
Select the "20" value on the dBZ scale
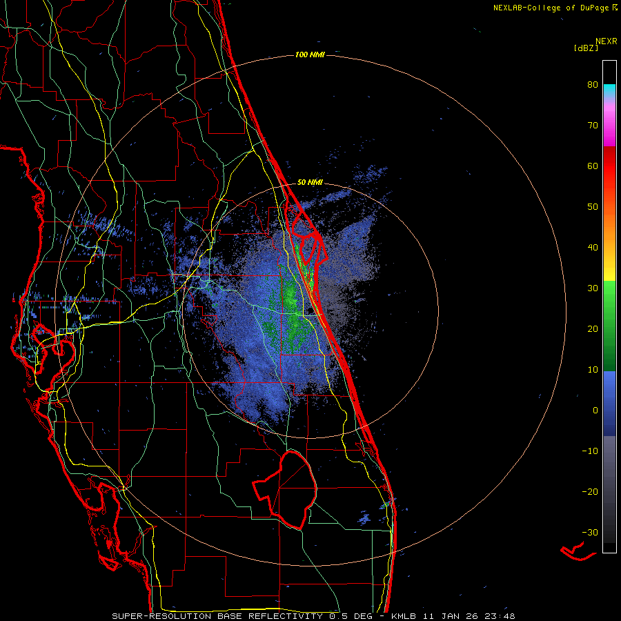(x=593, y=328)
